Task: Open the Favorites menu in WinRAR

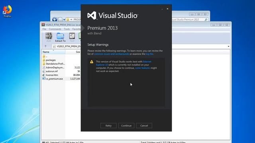Action: [76, 29]
